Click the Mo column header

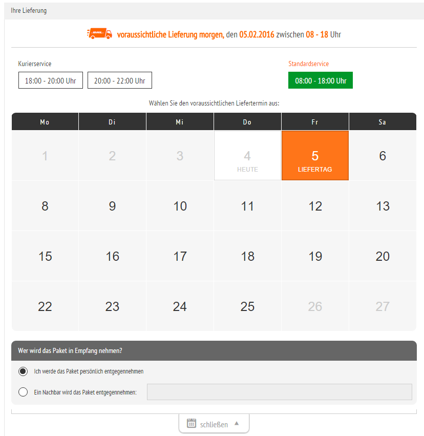point(45,121)
